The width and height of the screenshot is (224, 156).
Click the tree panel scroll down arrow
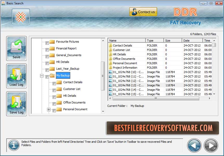click(103, 112)
